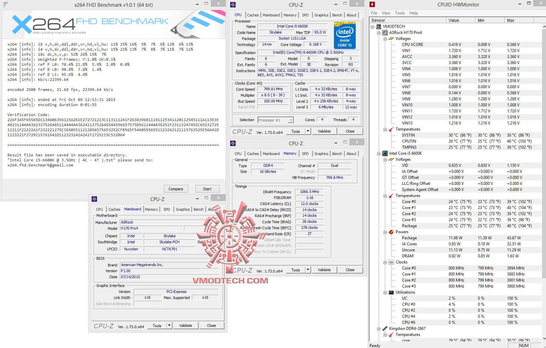Collapse the Powers node

(385, 232)
